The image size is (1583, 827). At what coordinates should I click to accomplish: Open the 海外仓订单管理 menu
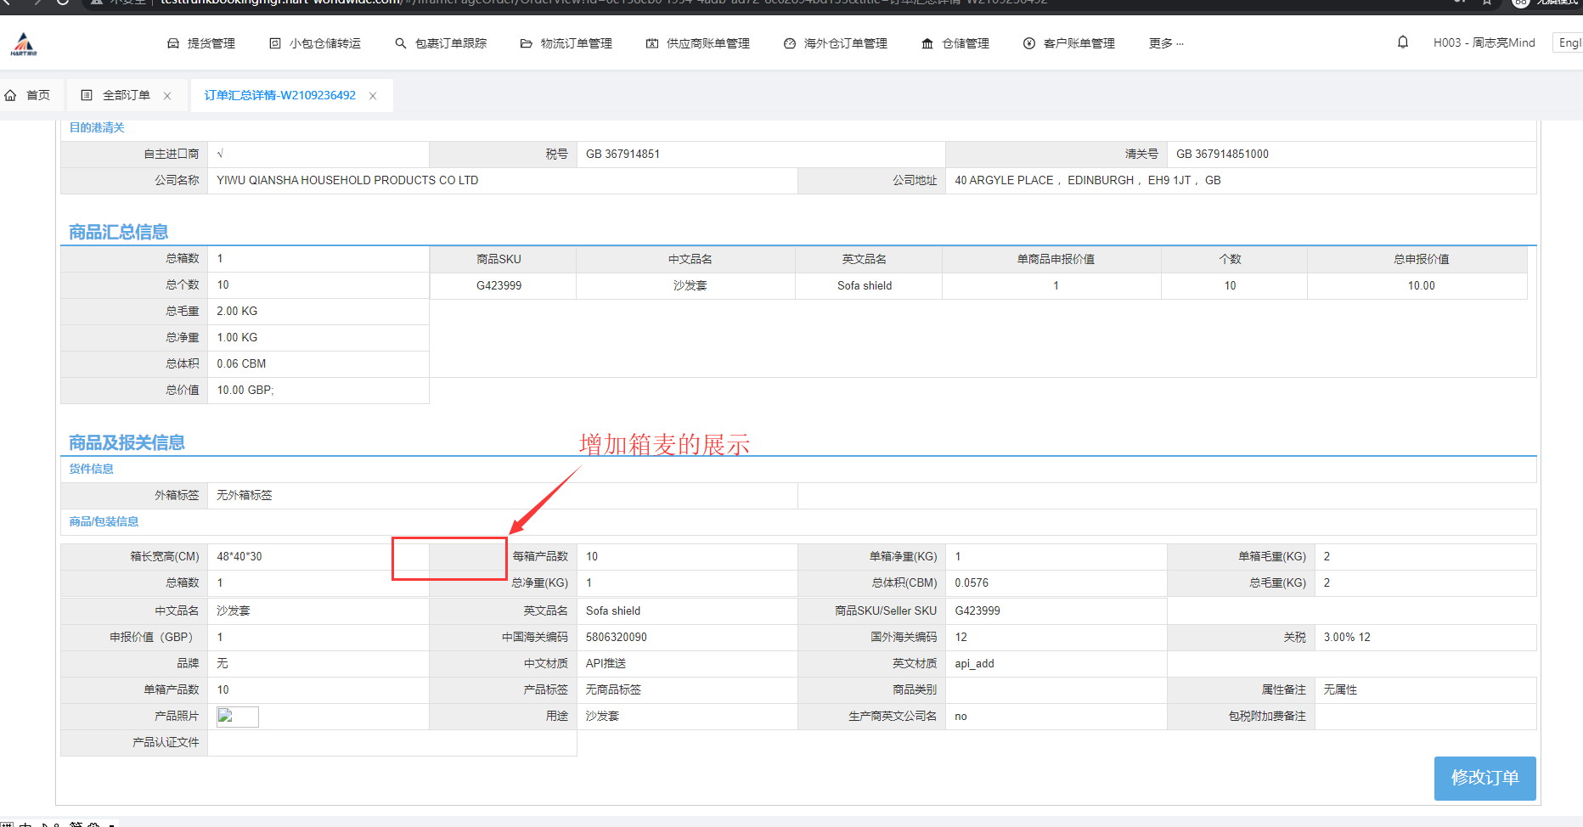(x=835, y=43)
